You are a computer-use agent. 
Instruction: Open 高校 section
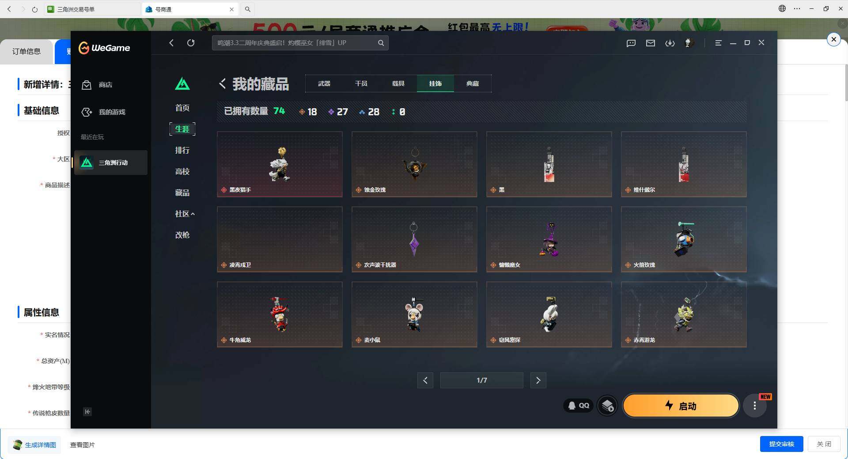click(x=182, y=171)
